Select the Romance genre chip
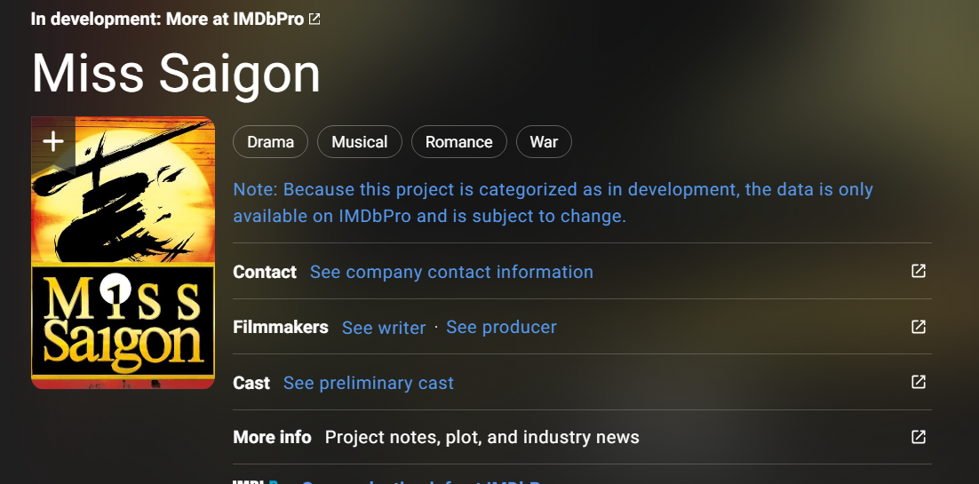979x484 pixels. (459, 142)
